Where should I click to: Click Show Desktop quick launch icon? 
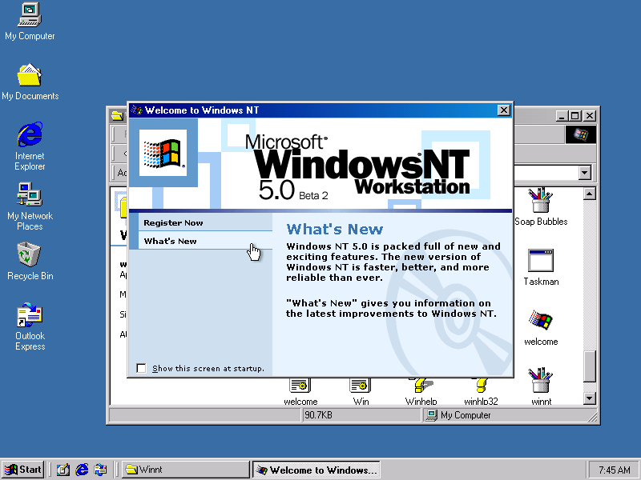63,470
